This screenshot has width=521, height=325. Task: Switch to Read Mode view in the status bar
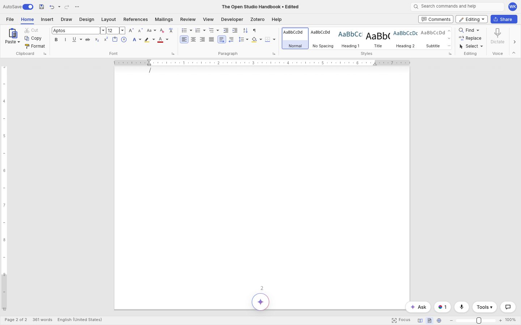click(x=420, y=320)
